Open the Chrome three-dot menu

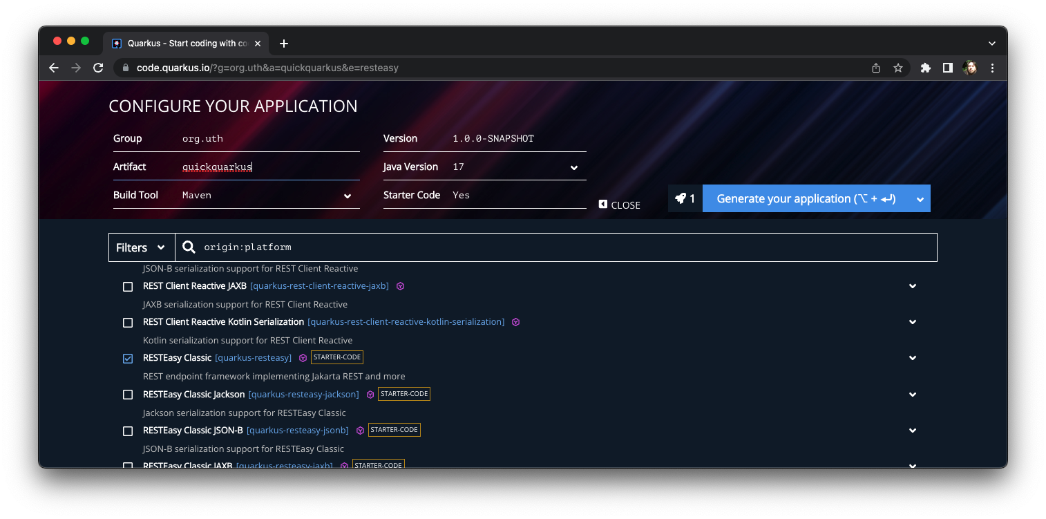[x=992, y=68]
